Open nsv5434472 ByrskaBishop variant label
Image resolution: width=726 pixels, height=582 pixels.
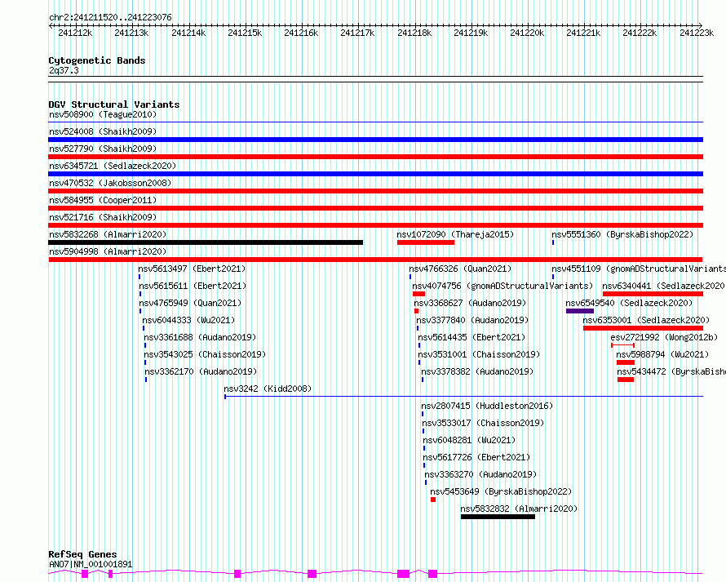671,371
